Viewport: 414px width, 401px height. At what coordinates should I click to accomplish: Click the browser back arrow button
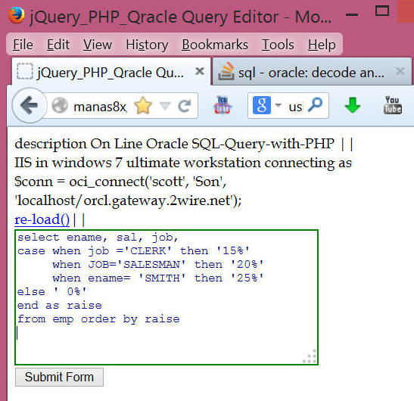click(29, 106)
